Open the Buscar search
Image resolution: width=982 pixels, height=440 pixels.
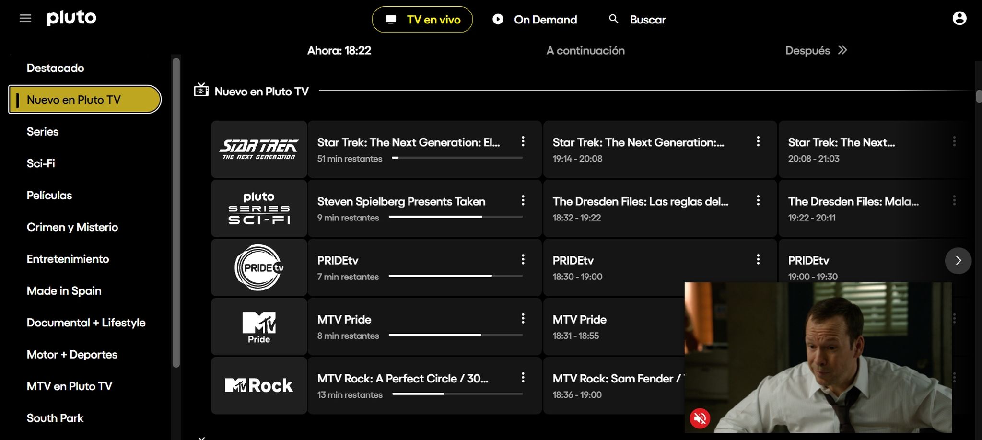(x=637, y=20)
